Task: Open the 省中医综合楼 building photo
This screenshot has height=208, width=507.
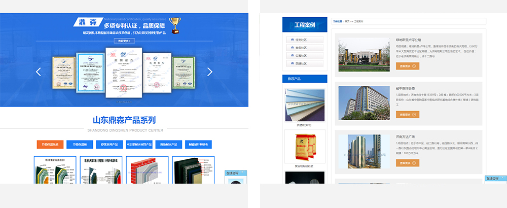Action: tap(364, 103)
